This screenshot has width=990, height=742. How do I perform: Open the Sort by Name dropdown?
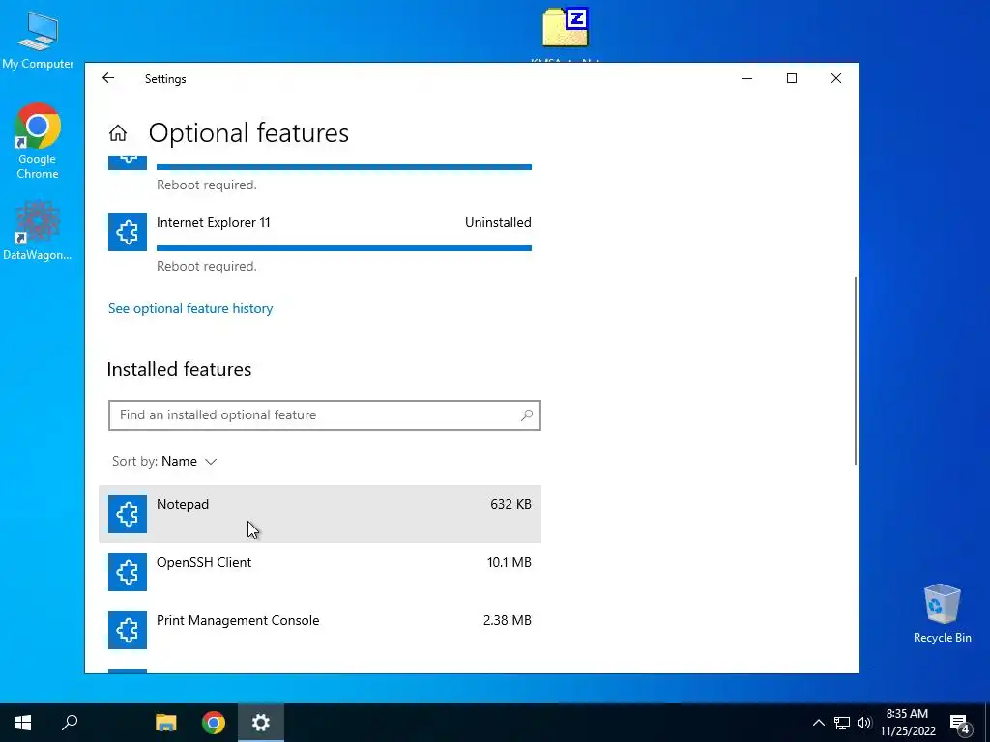(x=164, y=461)
